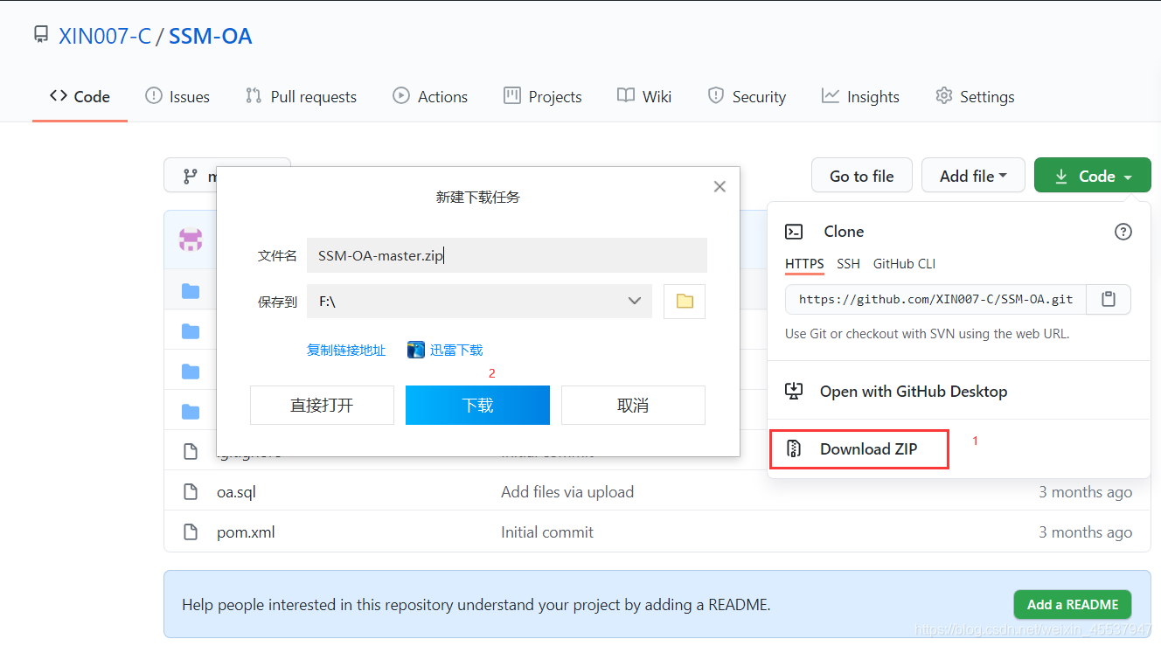Open the Projects tab
This screenshot has width=1161, height=646.
pyautogui.click(x=543, y=96)
